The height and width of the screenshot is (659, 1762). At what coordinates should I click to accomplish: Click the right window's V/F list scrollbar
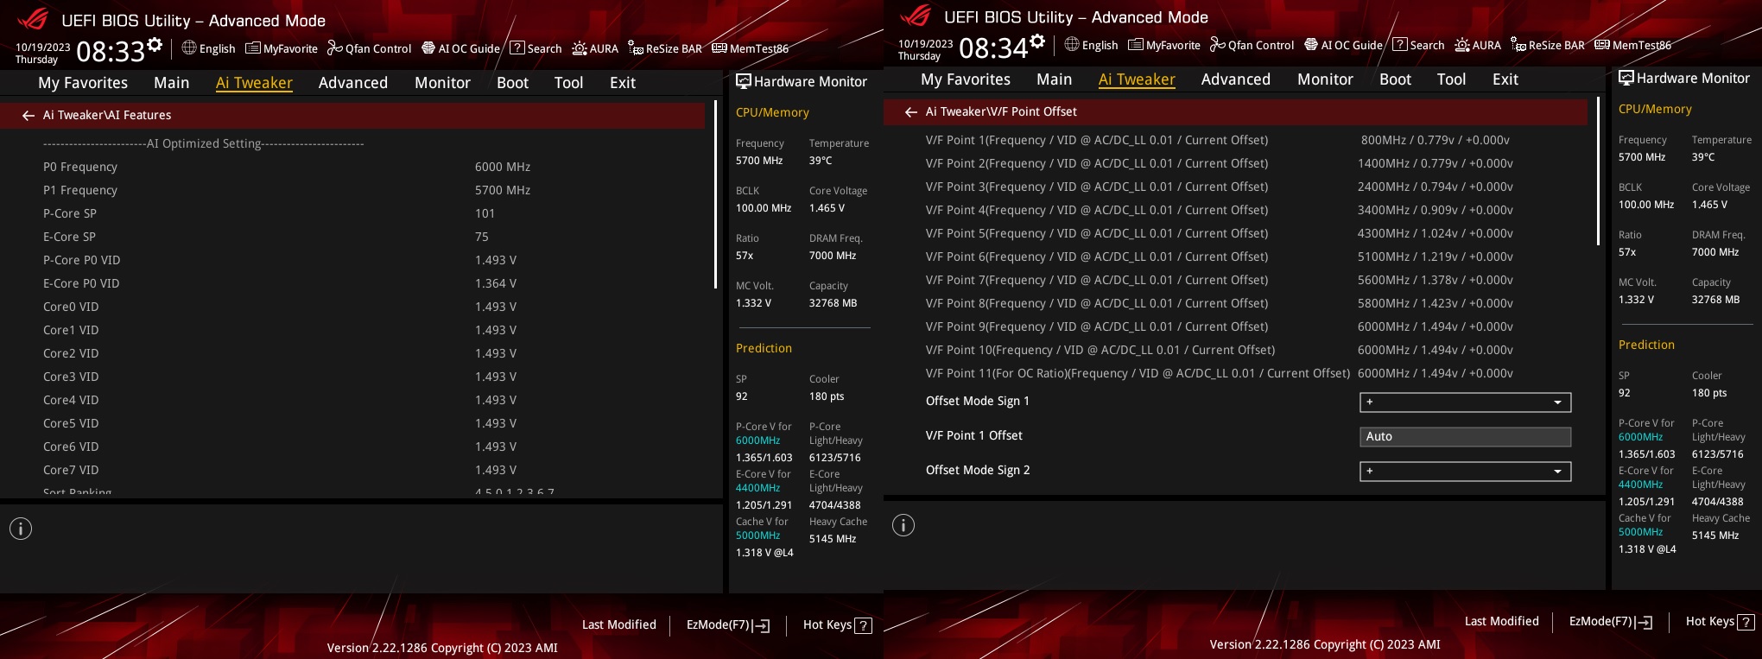[x=1598, y=171]
